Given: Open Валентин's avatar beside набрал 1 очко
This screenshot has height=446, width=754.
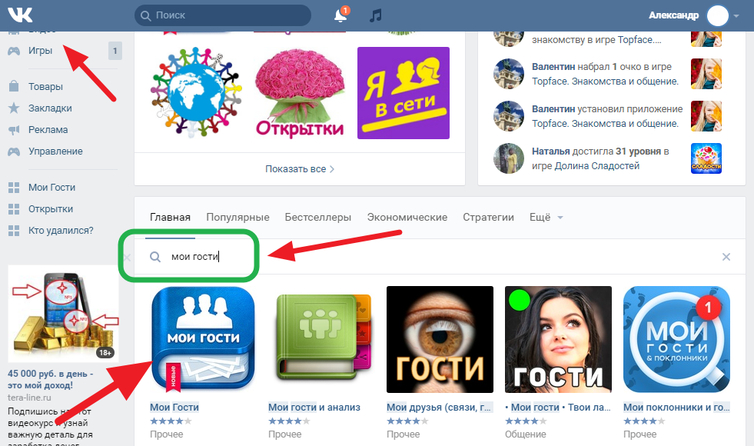Looking at the screenshot, I should click(x=509, y=74).
